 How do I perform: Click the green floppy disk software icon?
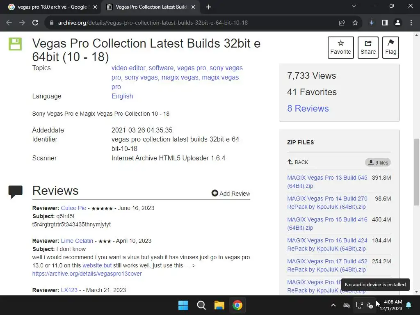(x=15, y=44)
